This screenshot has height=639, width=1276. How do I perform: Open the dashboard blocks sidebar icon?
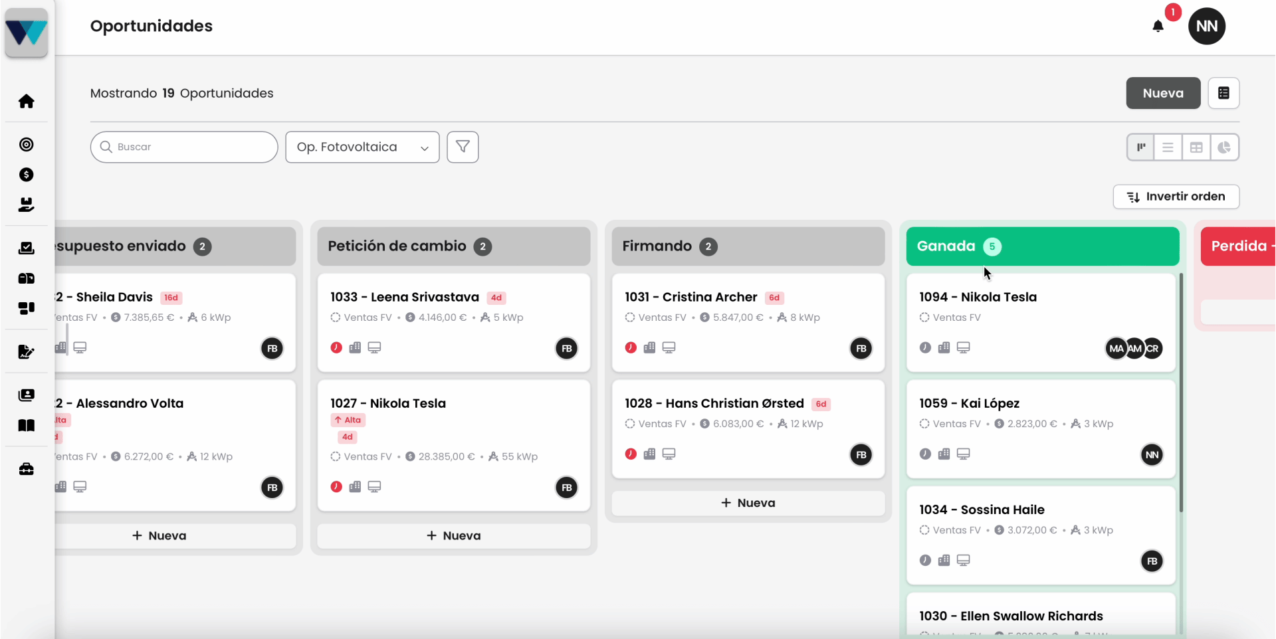(x=27, y=308)
